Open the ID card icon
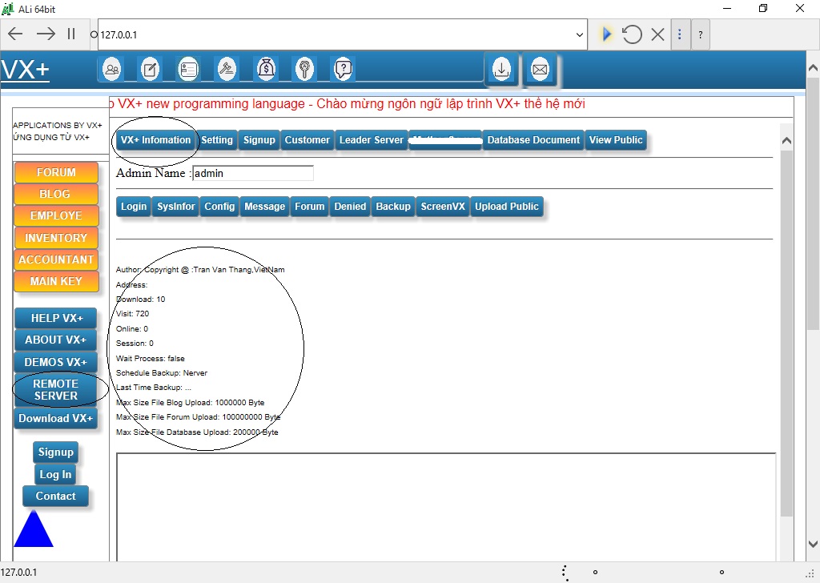Screen dimensions: 820x583 [x=188, y=70]
